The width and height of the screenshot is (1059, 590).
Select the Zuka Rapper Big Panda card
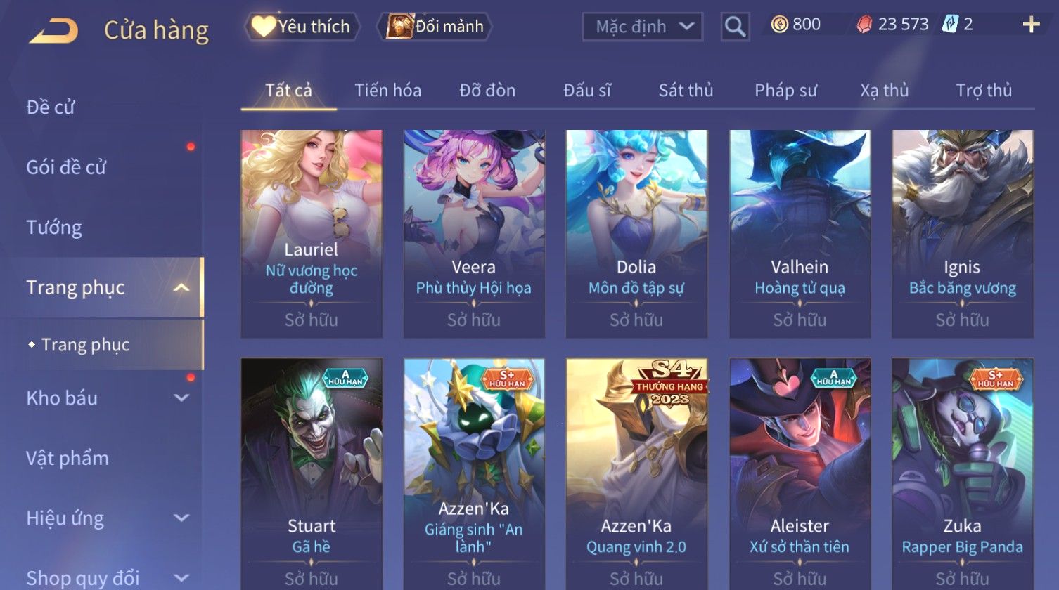(963, 474)
